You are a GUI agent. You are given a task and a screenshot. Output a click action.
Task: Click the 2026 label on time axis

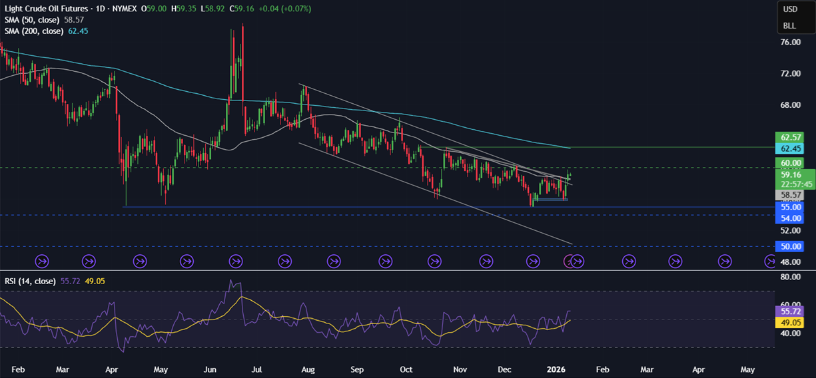pos(555,368)
